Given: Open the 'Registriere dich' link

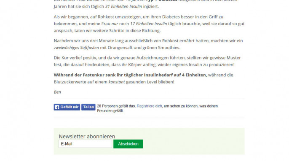Looking at the screenshot, I should 149,106.
